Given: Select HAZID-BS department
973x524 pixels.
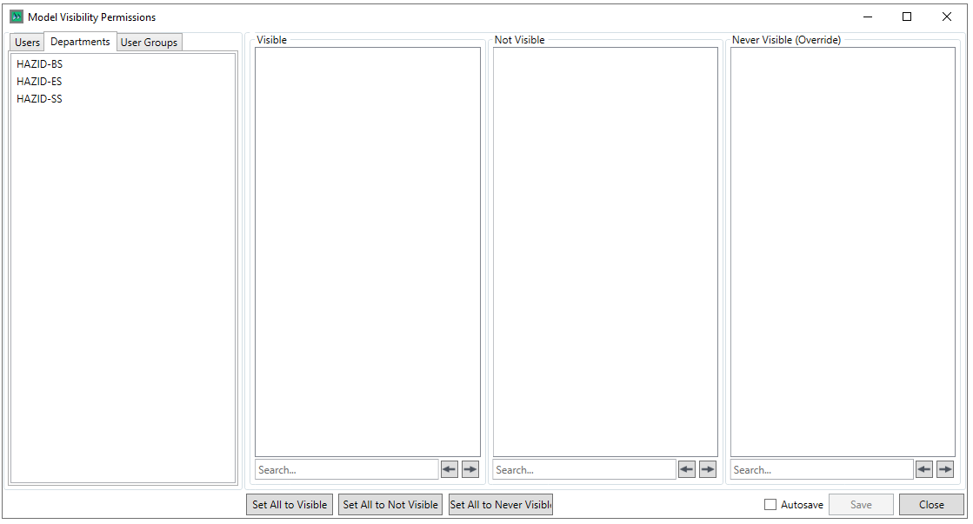Looking at the screenshot, I should click(40, 64).
